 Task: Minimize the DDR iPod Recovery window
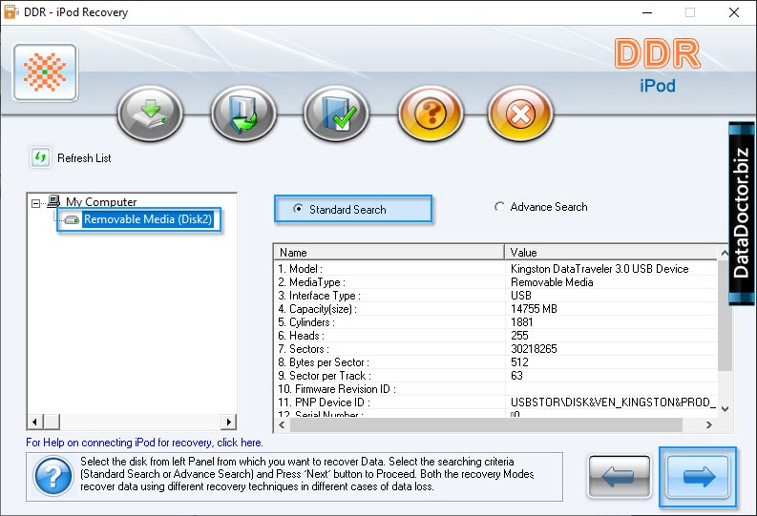click(647, 12)
